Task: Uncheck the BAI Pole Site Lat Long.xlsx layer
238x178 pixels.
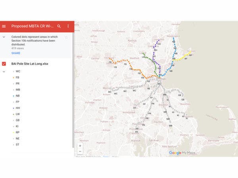Action: pyautogui.click(x=4, y=64)
